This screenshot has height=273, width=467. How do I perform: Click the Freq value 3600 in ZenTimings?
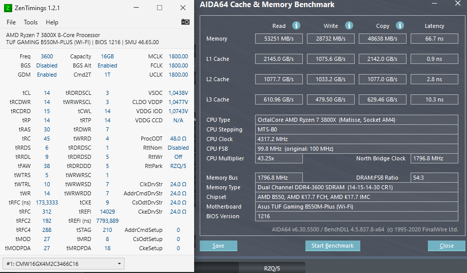pos(47,56)
